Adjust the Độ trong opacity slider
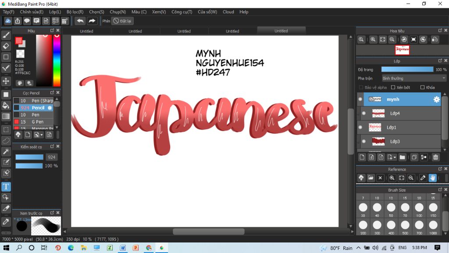This screenshot has width=449, height=253. coord(407,69)
